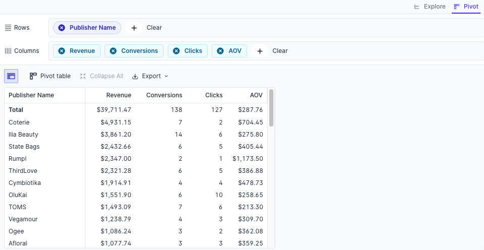This screenshot has width=484, height=250.
Task: Select the Vegamour row
Action: (136, 219)
